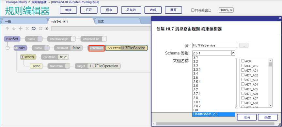This screenshot has height=127, width=282.
Task: Check the ACK checkbox
Action: (x=243, y=61)
